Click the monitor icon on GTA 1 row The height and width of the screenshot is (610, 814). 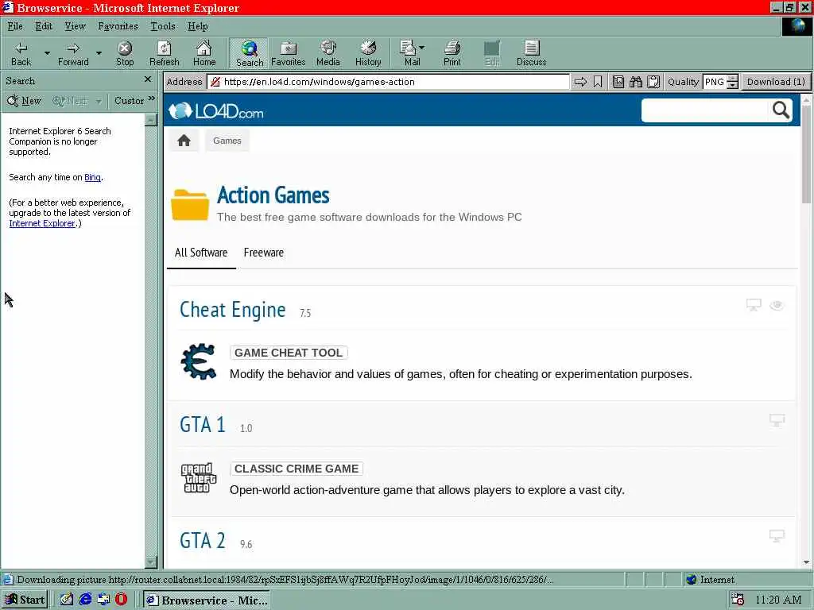coord(777,420)
